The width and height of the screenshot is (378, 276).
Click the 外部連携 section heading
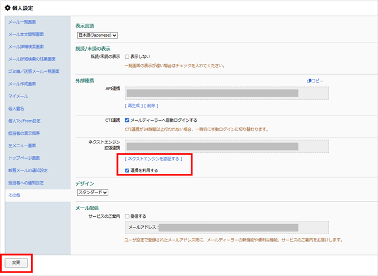(85, 81)
